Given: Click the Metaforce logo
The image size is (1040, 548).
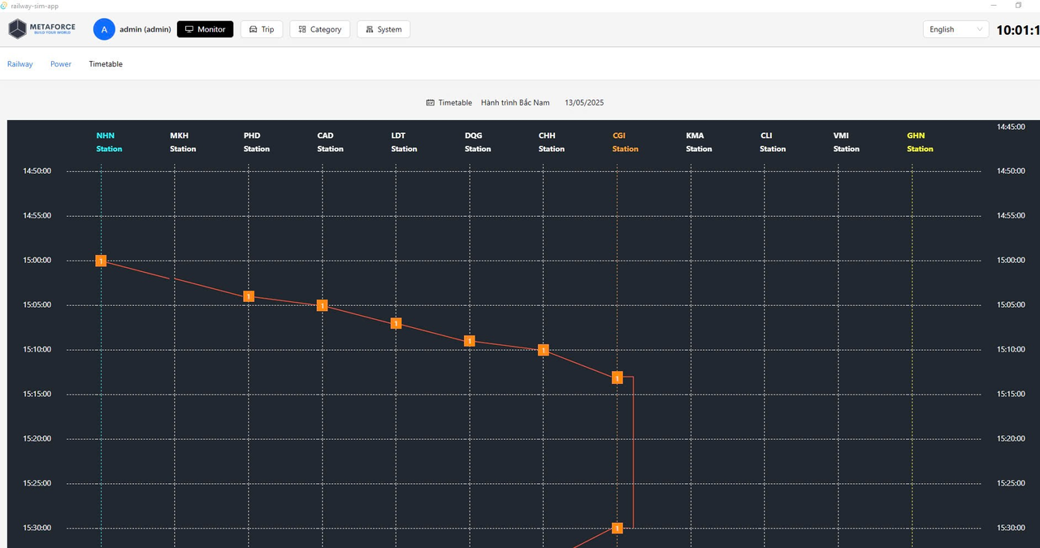Looking at the screenshot, I should click(41, 29).
